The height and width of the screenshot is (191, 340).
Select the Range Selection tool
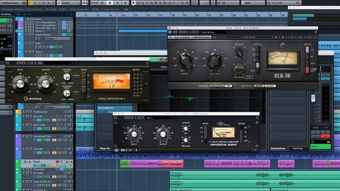click(138, 3)
